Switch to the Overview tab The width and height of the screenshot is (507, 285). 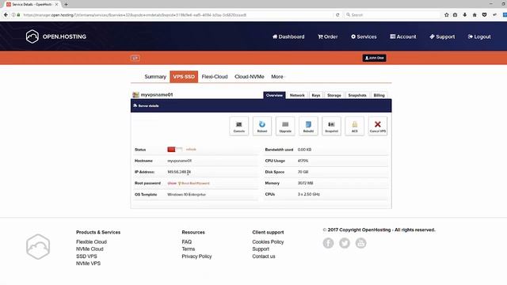(275, 95)
